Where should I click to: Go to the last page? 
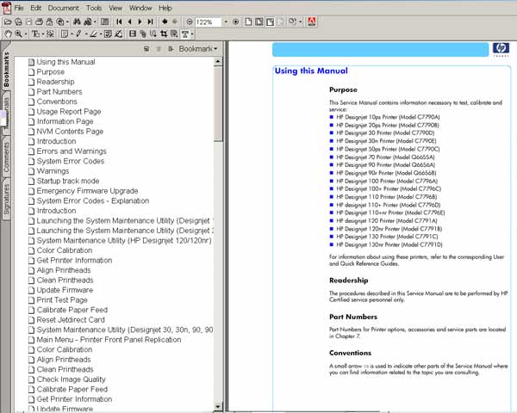150,22
